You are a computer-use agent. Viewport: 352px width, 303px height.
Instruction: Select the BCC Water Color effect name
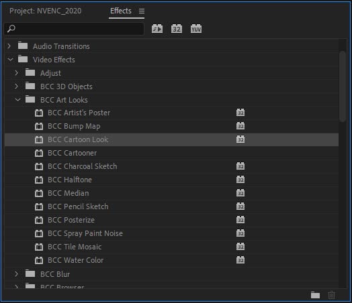[76, 260]
